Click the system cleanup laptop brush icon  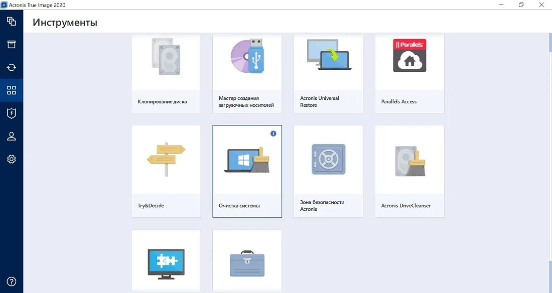247,160
